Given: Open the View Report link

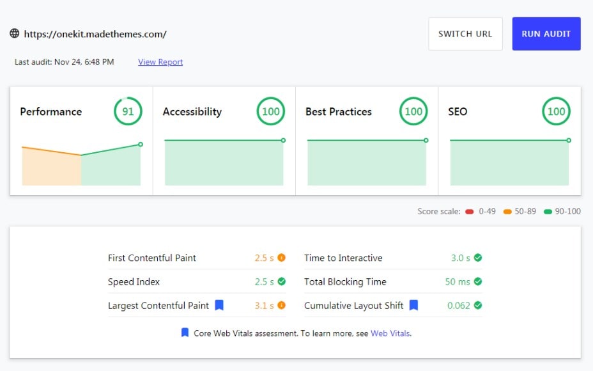Looking at the screenshot, I should pyautogui.click(x=160, y=62).
